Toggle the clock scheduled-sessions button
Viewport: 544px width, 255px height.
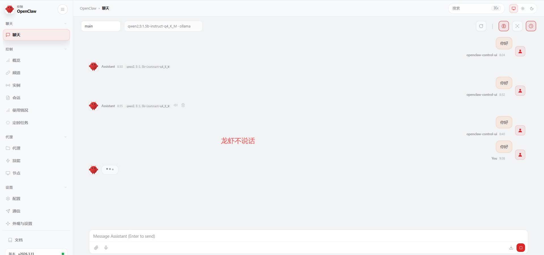531,26
